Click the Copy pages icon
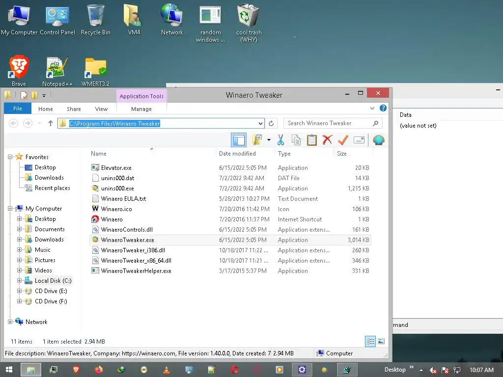503x377 pixels. tap(296, 140)
